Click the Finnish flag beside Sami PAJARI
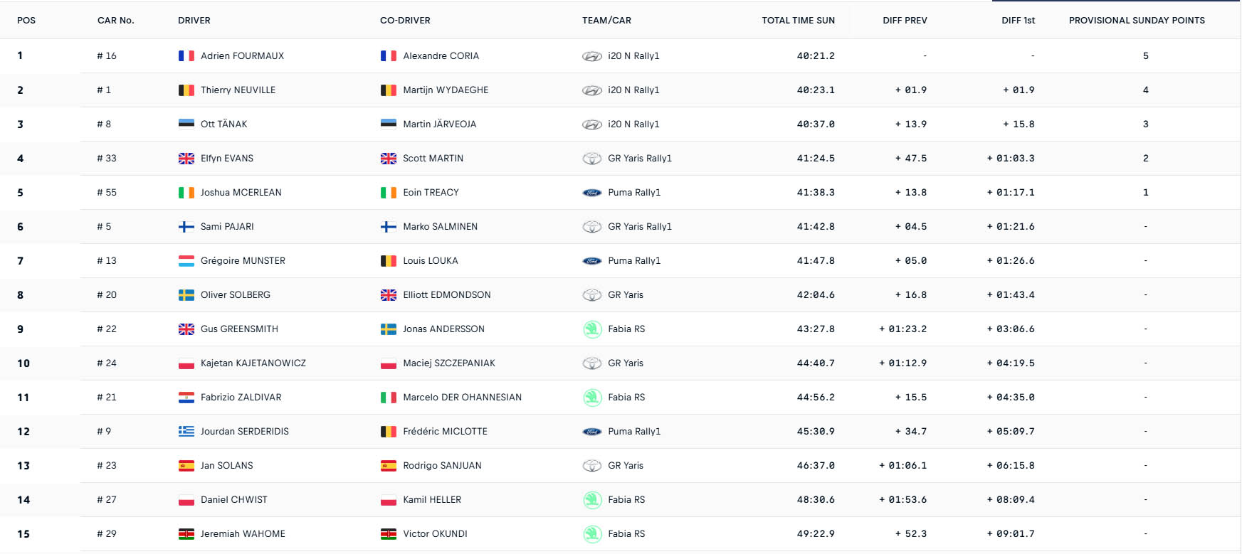1242x554 pixels. coord(186,227)
